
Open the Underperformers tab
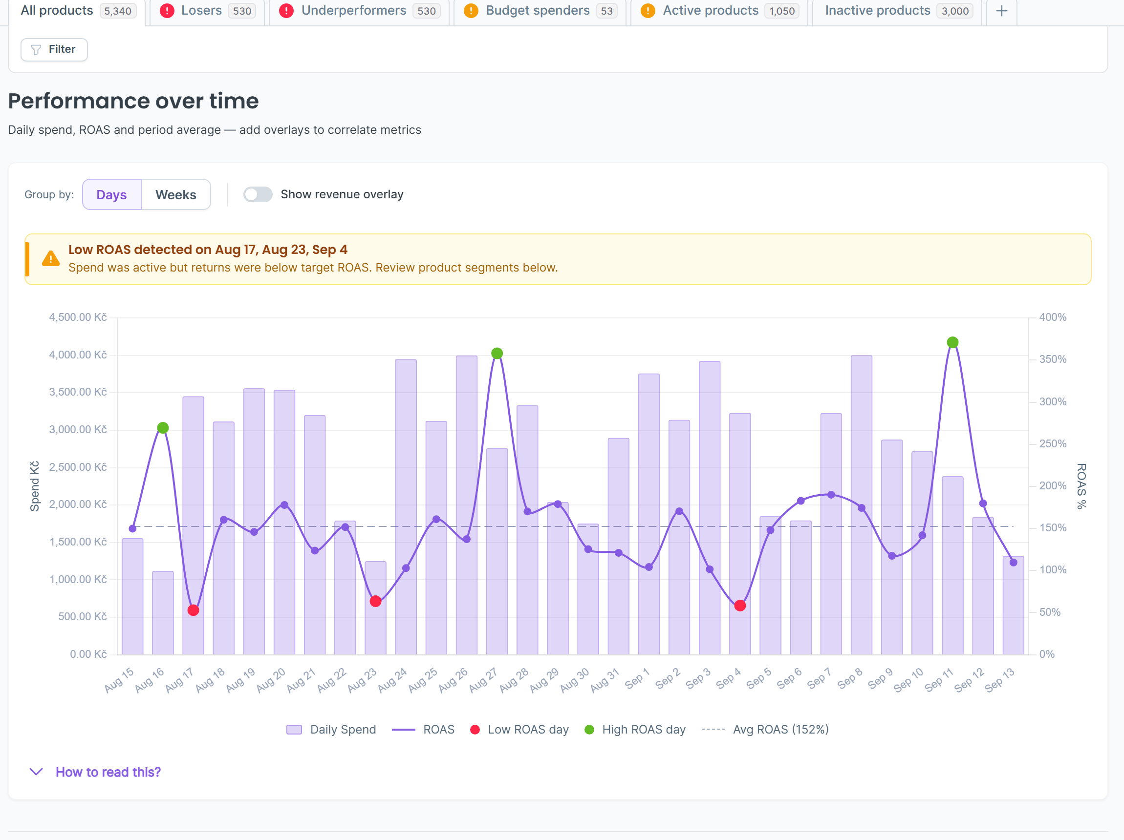coord(359,11)
